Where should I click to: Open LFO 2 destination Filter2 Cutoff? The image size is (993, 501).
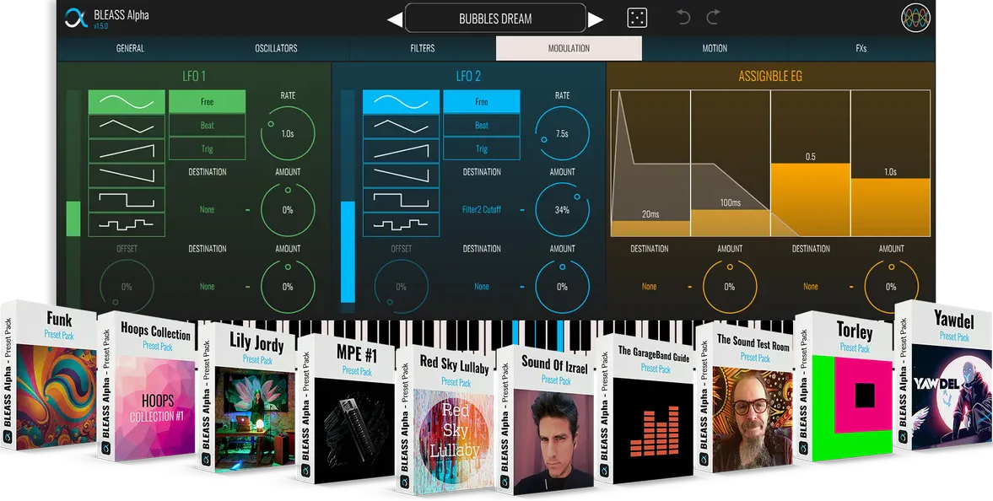click(481, 210)
